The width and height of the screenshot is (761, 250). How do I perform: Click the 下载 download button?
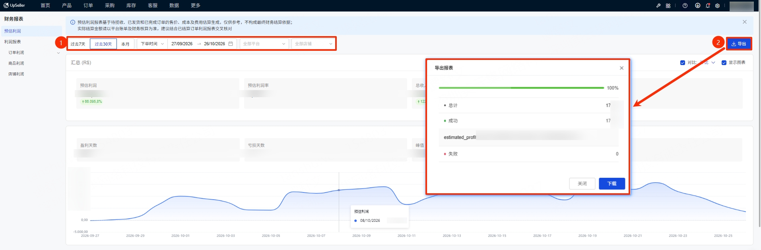612,184
